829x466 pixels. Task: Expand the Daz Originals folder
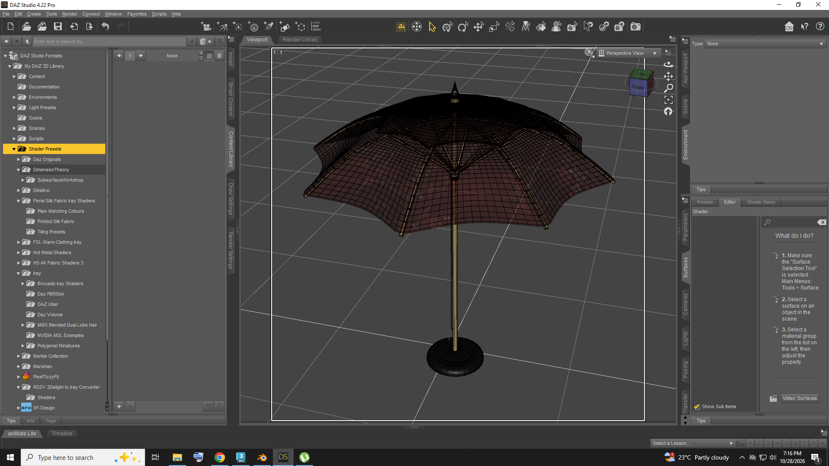(x=18, y=160)
